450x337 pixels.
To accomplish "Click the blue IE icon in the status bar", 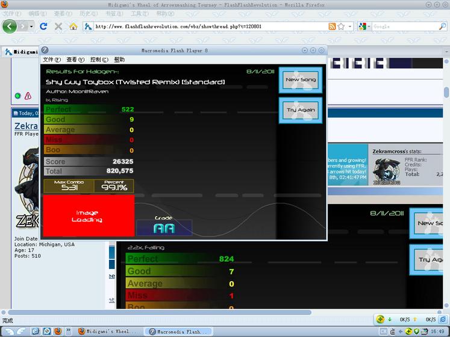I will (x=443, y=319).
